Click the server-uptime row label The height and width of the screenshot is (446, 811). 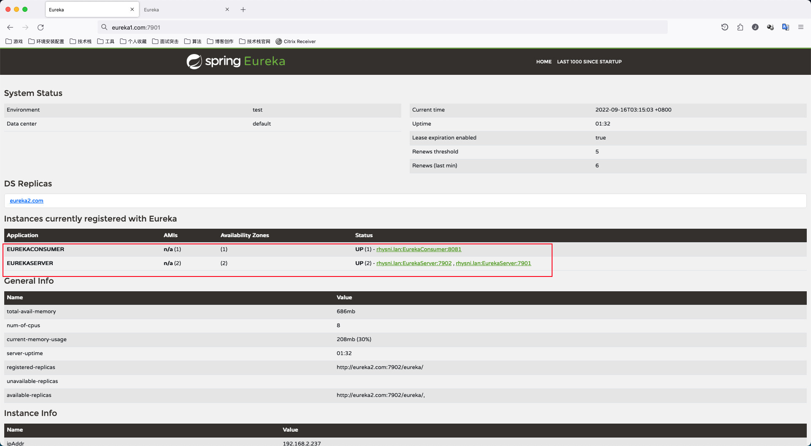25,353
